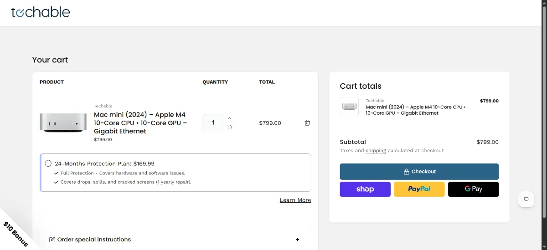Pay with the Google Pay button
Viewport: 547px width, 250px height.
coord(473,189)
